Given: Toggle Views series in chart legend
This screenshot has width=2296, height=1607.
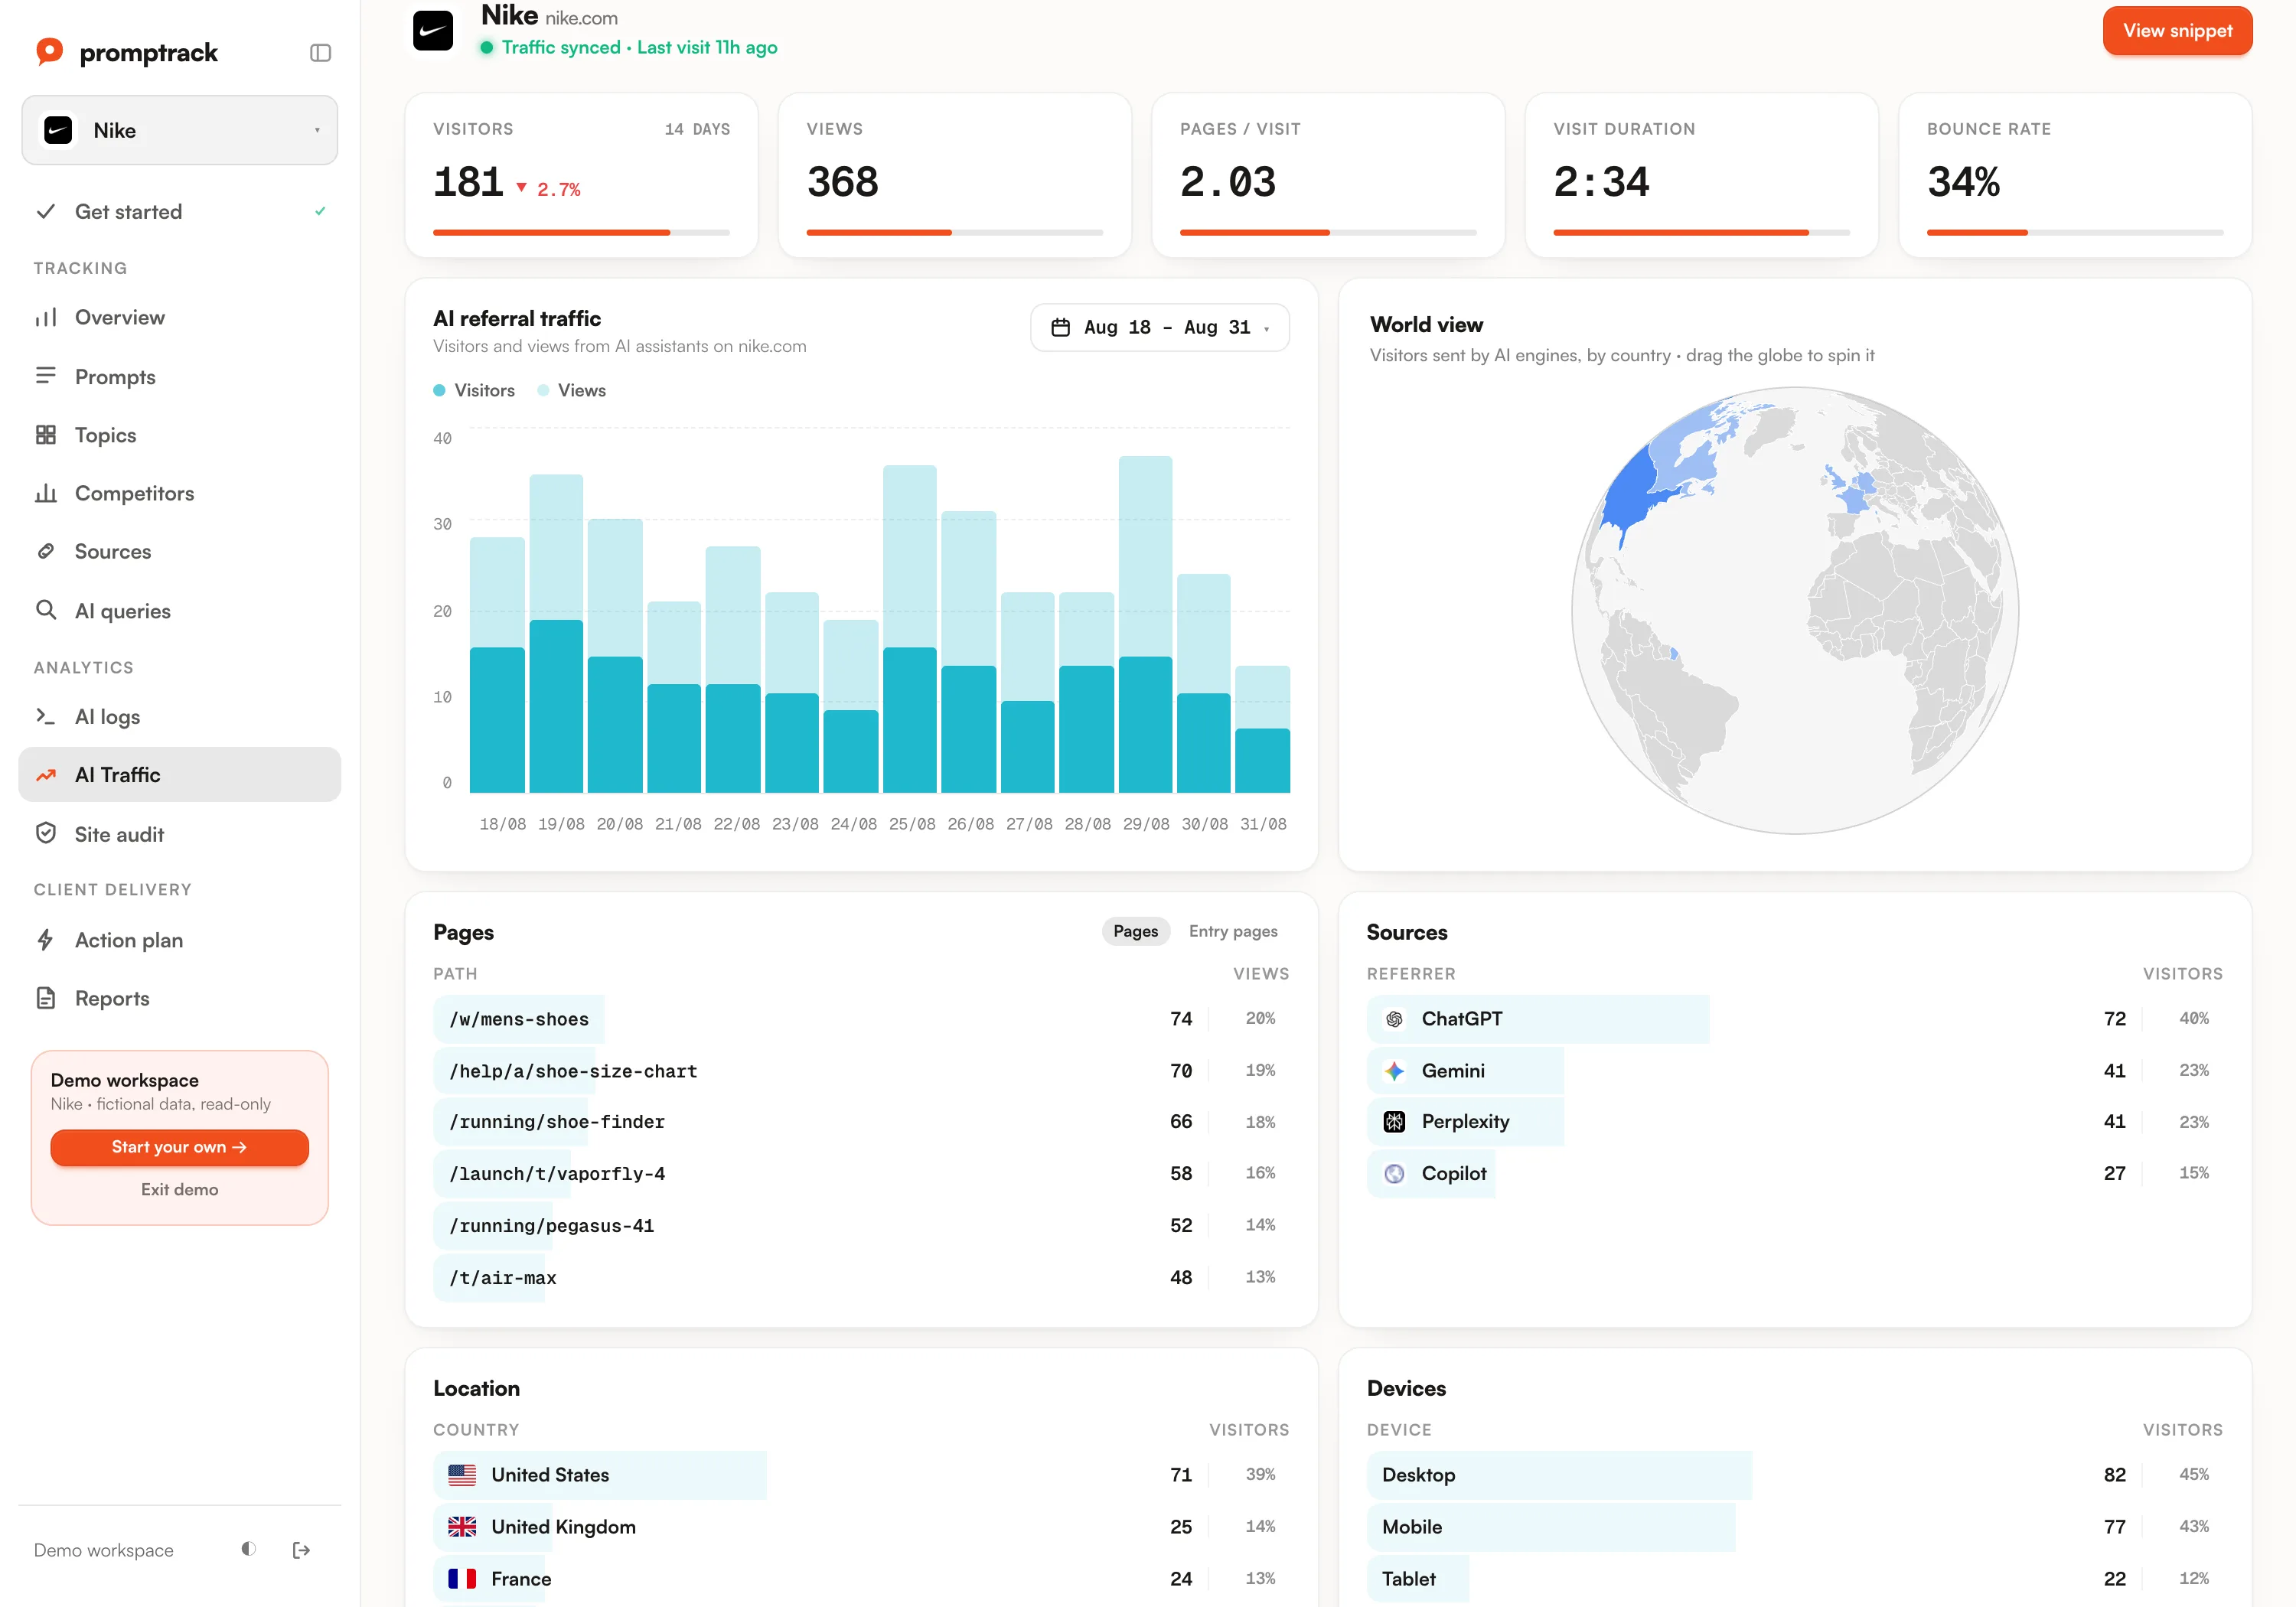Looking at the screenshot, I should pyautogui.click(x=571, y=390).
